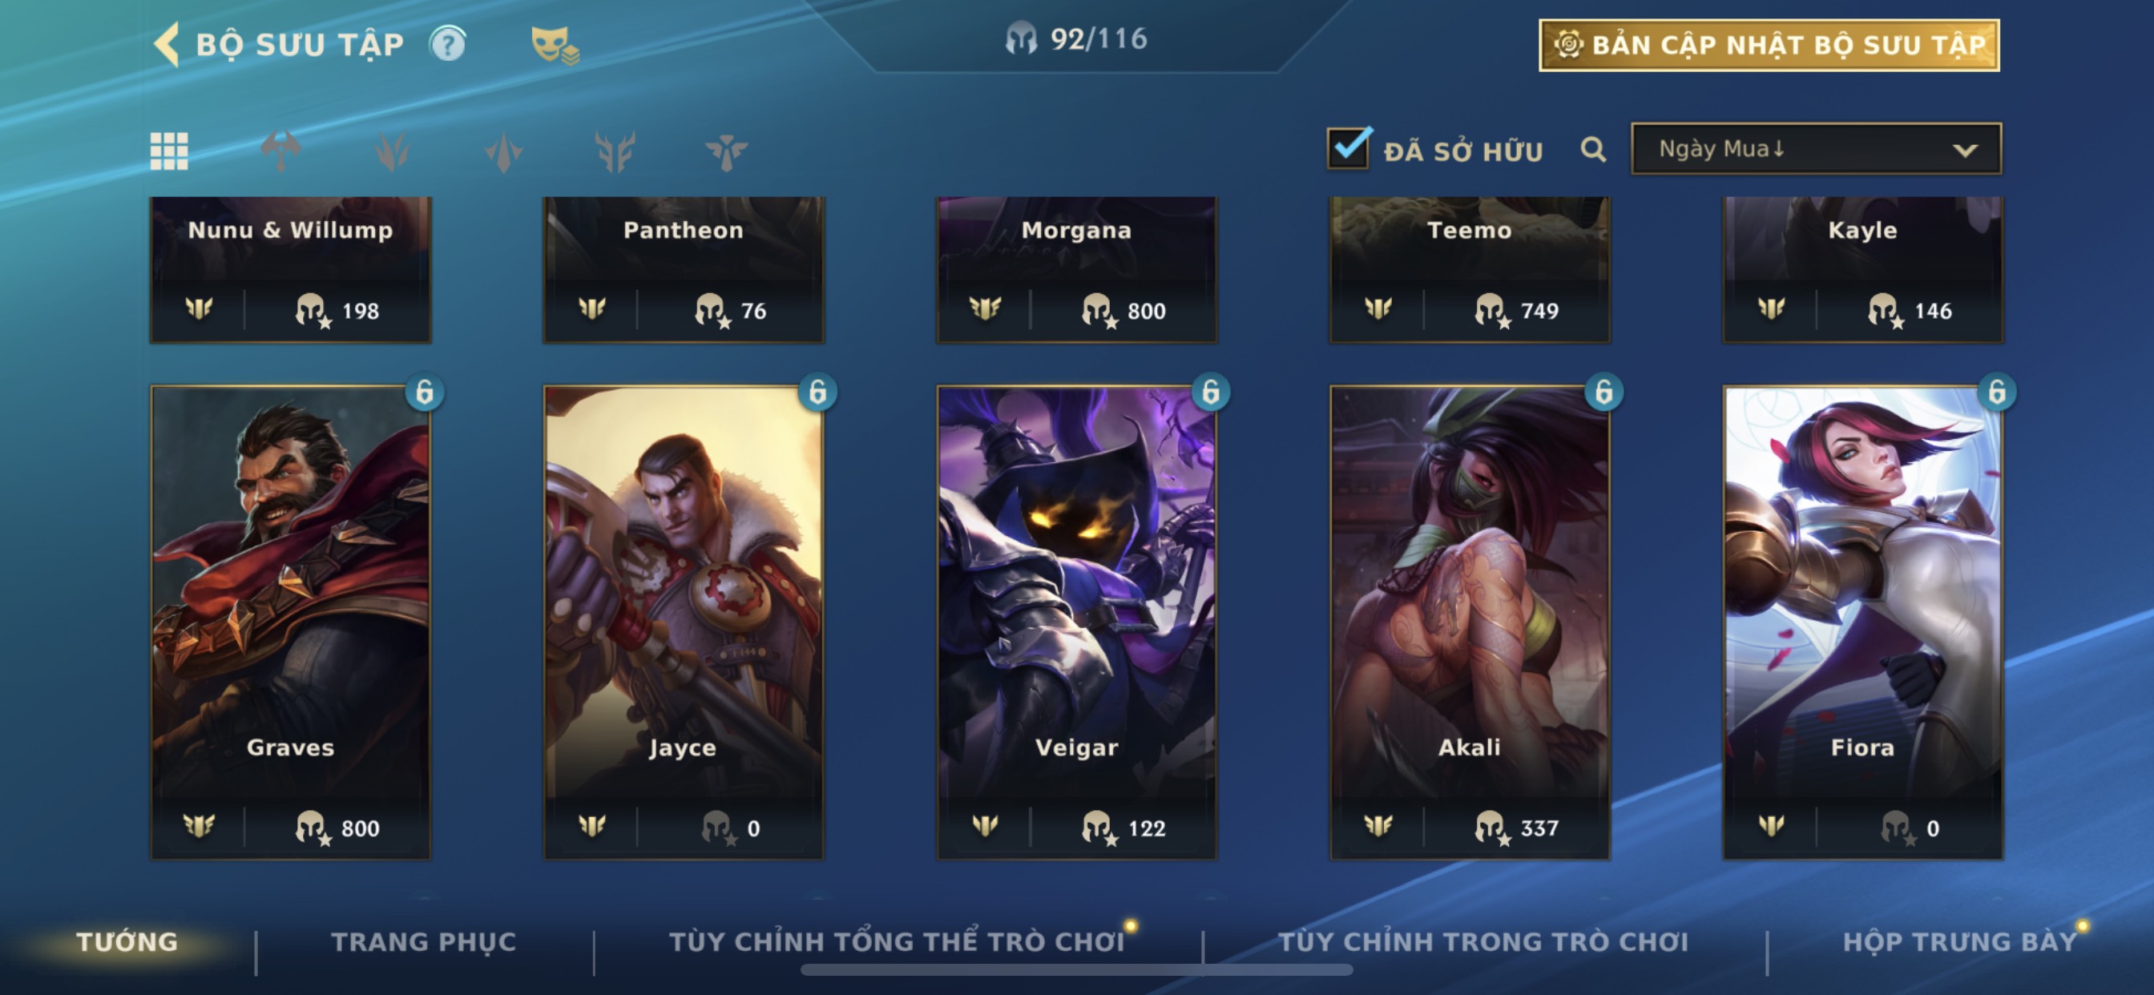Go back using the Bộ Sưu Tập arrow

167,43
